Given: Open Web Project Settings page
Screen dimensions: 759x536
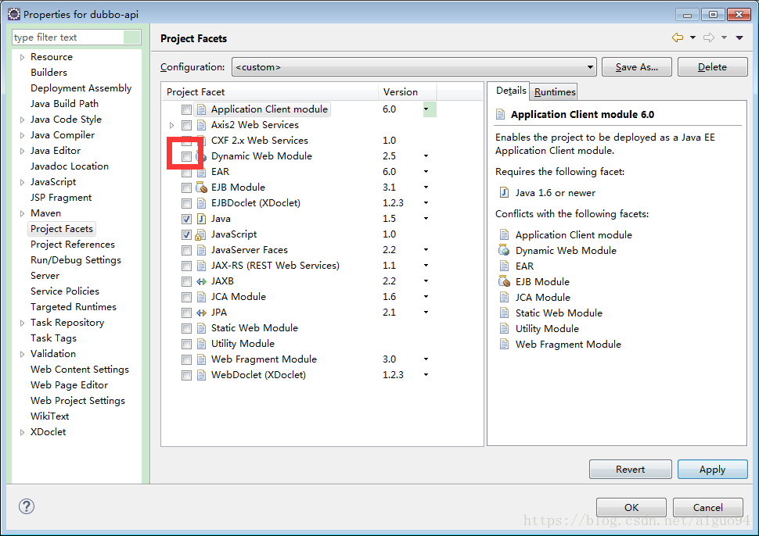Looking at the screenshot, I should [x=77, y=401].
